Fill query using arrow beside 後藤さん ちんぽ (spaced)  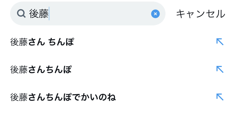pos(220,42)
